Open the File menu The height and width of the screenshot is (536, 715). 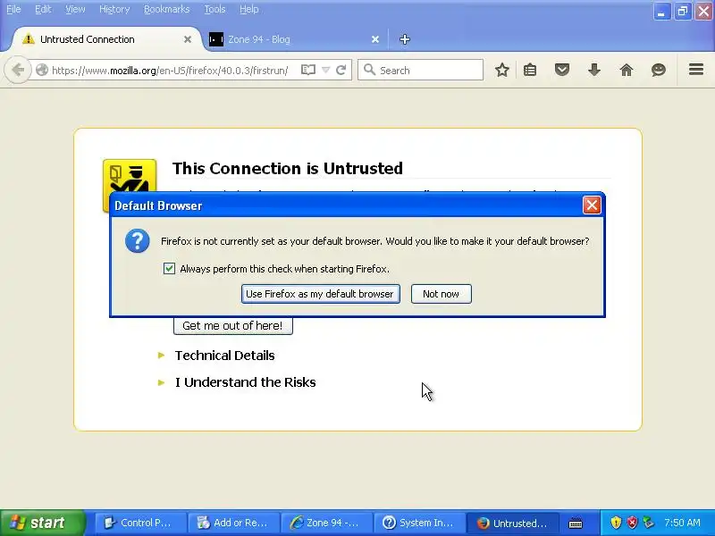click(x=13, y=9)
